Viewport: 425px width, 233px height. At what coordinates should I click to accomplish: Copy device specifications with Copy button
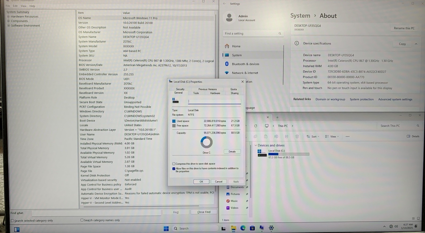pos(402,44)
